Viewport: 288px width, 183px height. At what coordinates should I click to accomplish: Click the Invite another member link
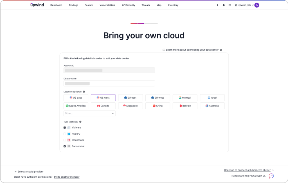pyautogui.click(x=67, y=177)
